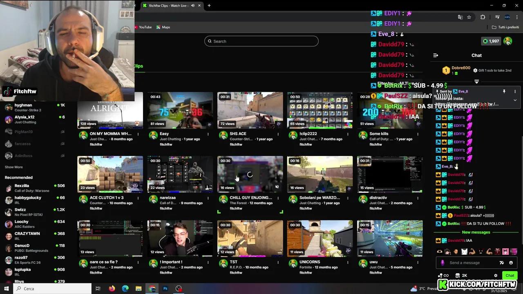Open the user profile avatar menu
This screenshot has width=523, height=294.
[508, 41]
